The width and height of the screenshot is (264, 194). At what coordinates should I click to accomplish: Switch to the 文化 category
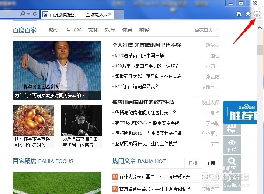pos(93,30)
